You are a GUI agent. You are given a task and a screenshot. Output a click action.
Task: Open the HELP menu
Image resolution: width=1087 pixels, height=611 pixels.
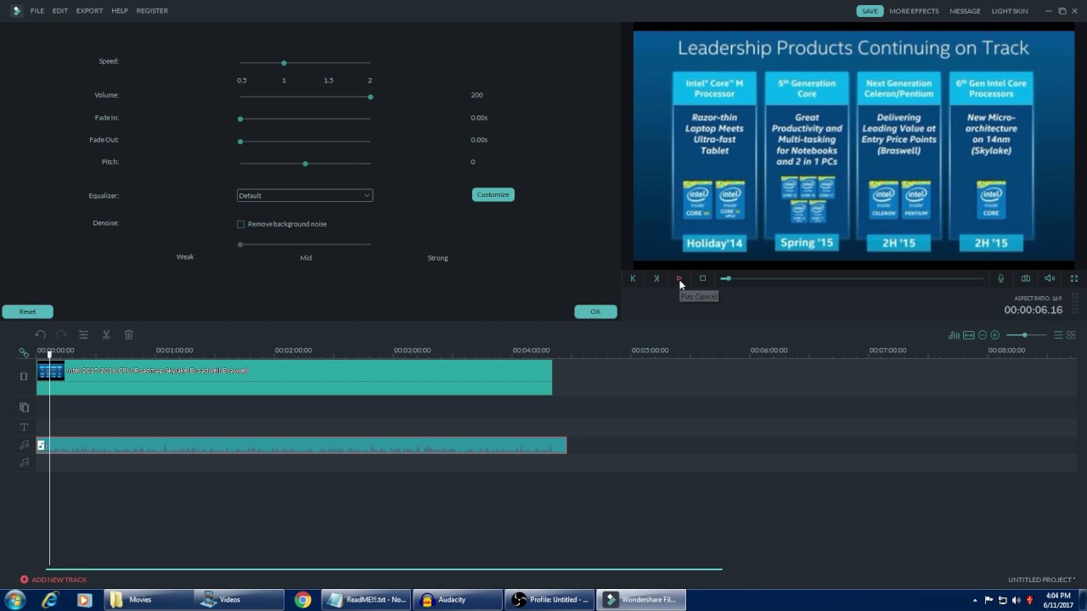click(x=120, y=11)
